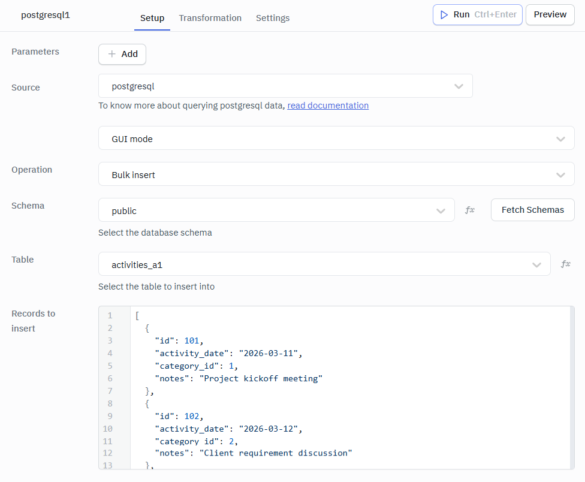The image size is (585, 482).
Task: Open the read documentation link
Action: pos(327,105)
